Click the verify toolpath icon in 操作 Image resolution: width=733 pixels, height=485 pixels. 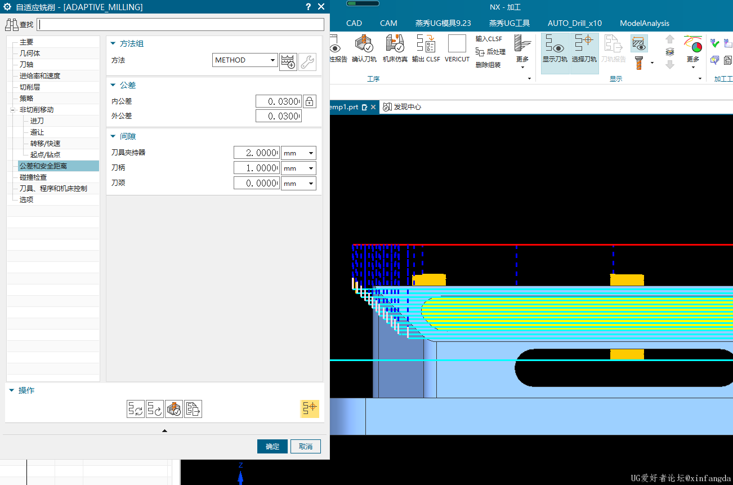tap(174, 409)
